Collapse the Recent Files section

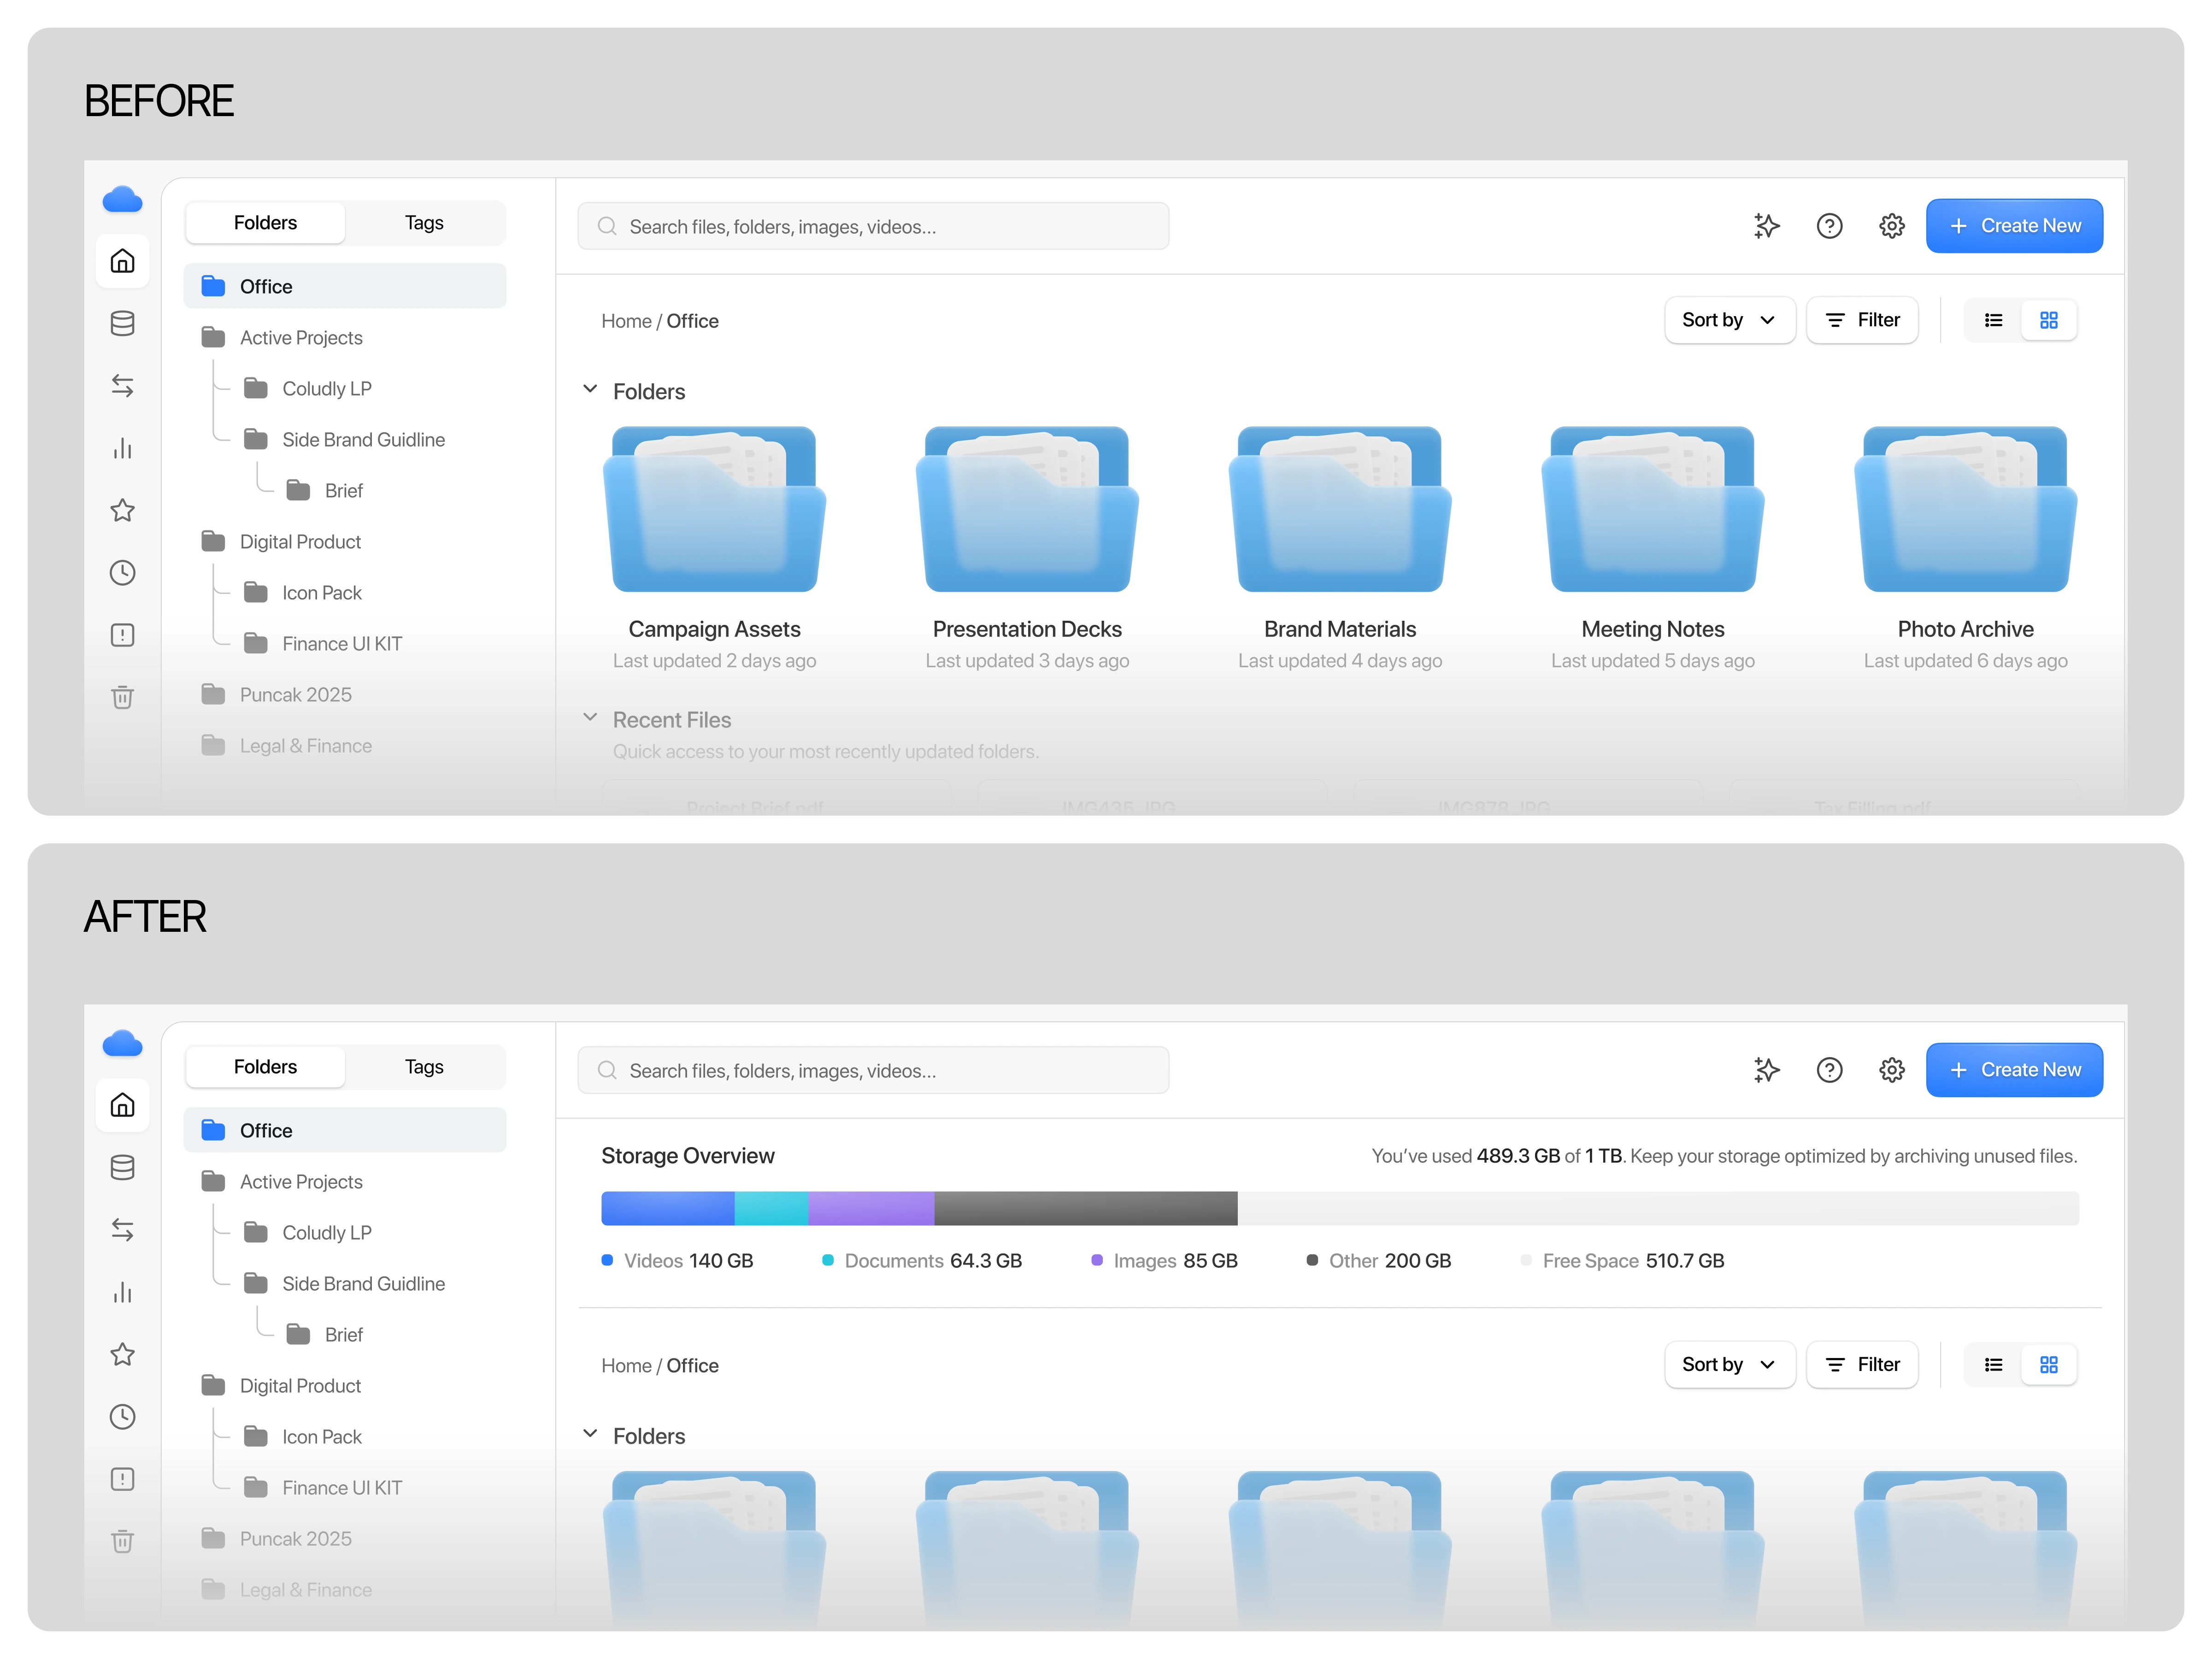click(590, 718)
